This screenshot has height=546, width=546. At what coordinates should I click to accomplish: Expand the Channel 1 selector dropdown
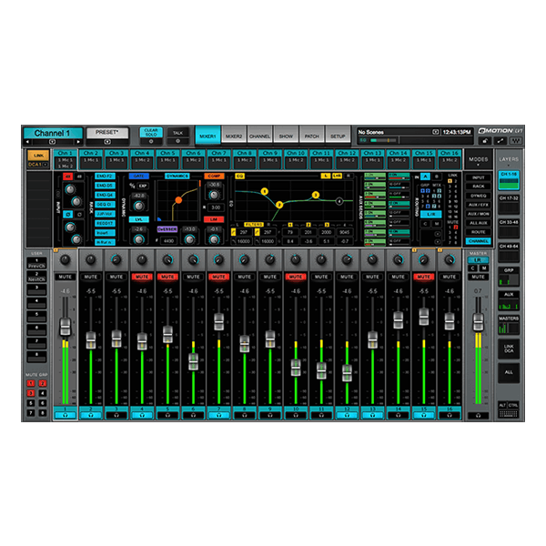click(x=53, y=142)
